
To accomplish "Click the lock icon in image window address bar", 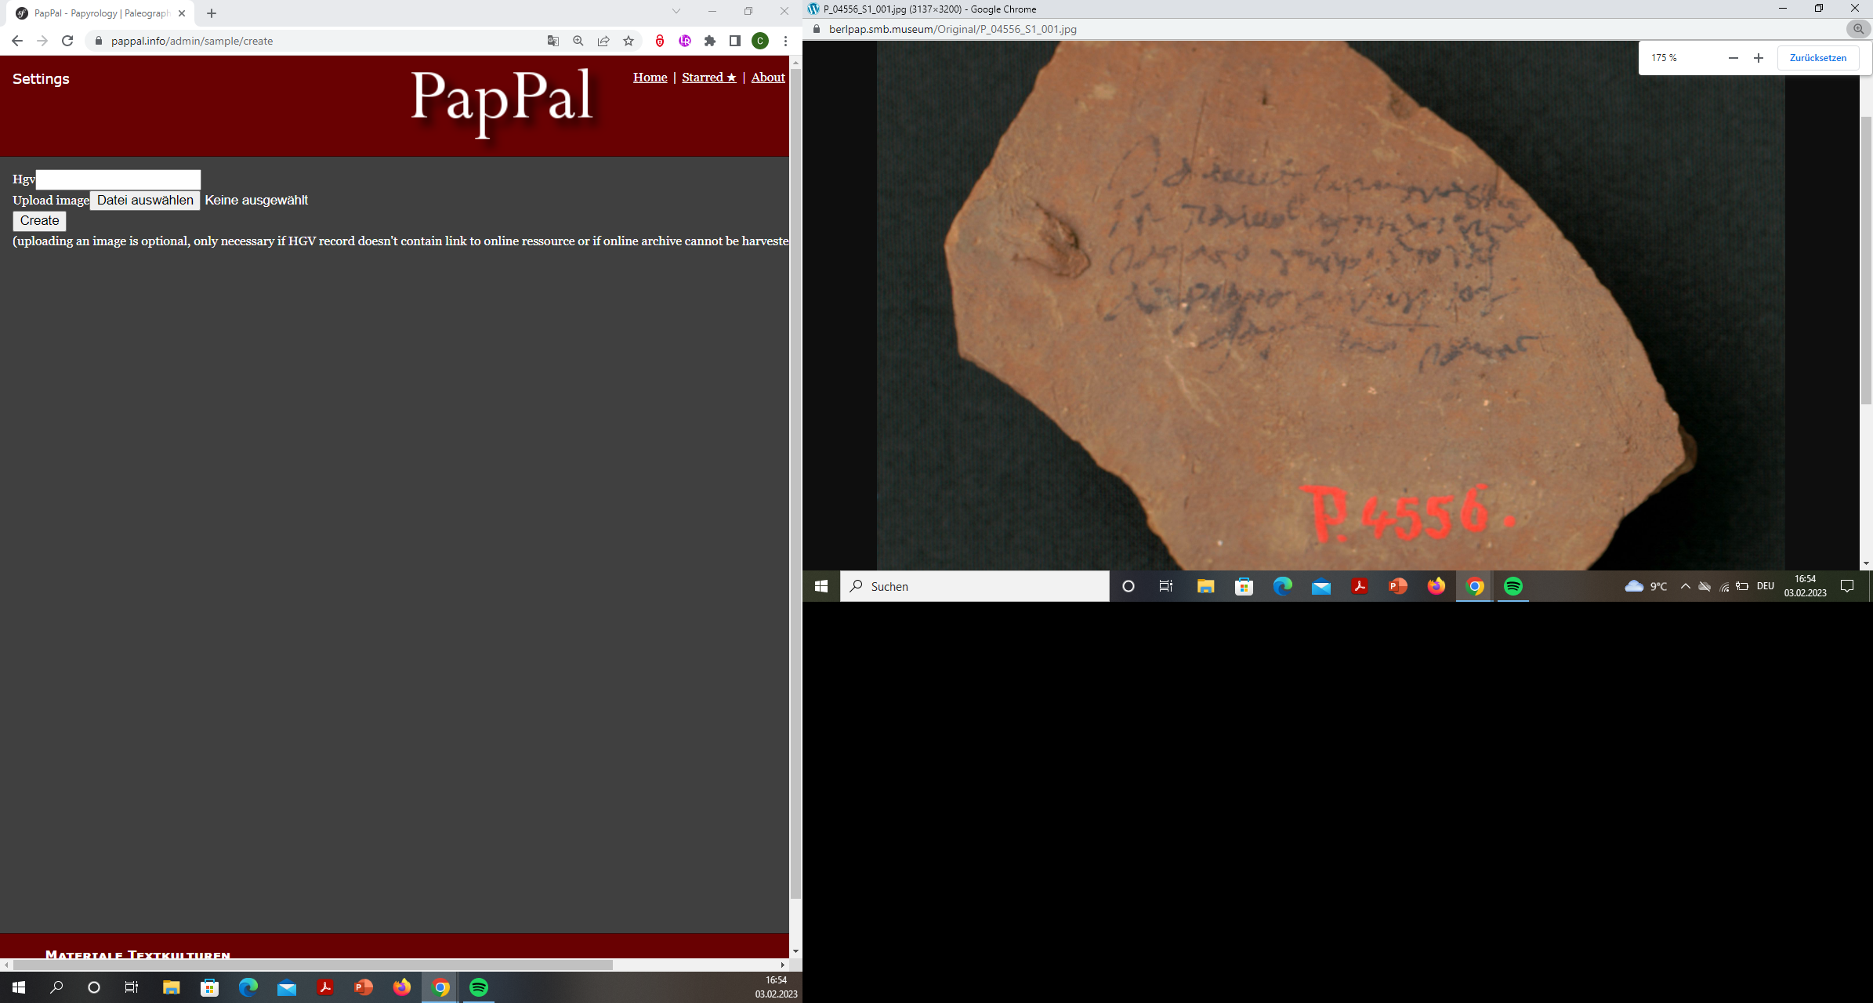I will [x=817, y=29].
